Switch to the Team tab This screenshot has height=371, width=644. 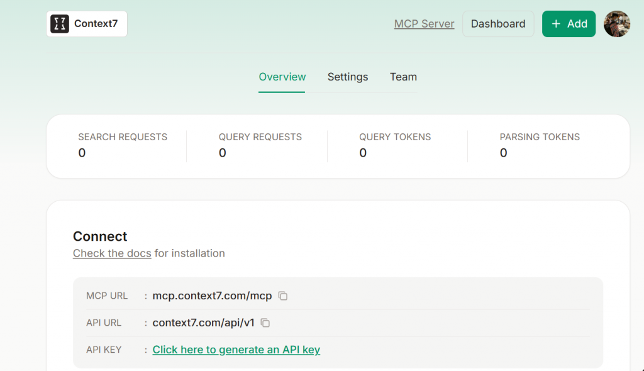coord(403,77)
